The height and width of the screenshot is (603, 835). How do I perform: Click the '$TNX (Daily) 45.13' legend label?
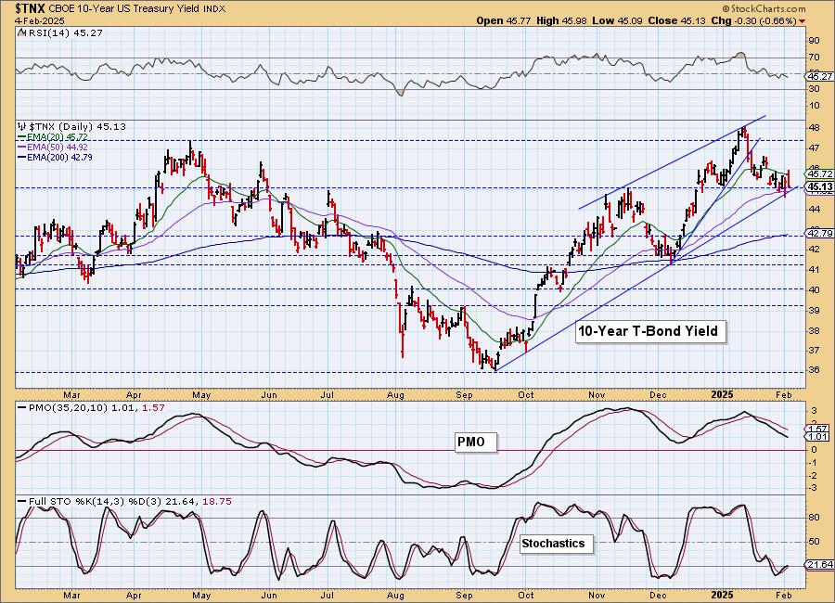(77, 127)
